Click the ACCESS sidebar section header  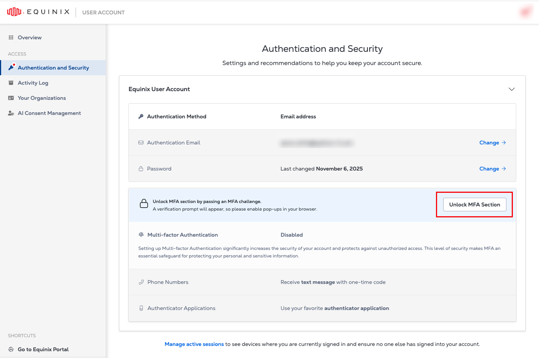[17, 54]
